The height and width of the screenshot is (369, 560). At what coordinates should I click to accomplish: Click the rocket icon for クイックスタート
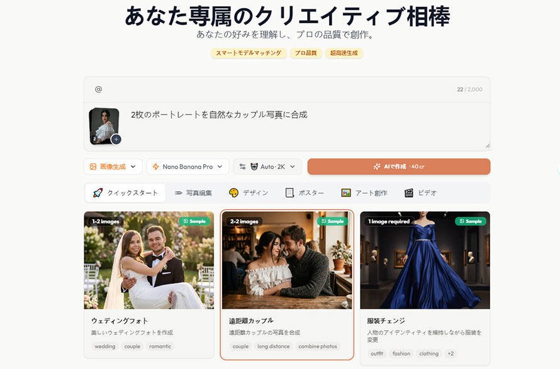tap(98, 193)
